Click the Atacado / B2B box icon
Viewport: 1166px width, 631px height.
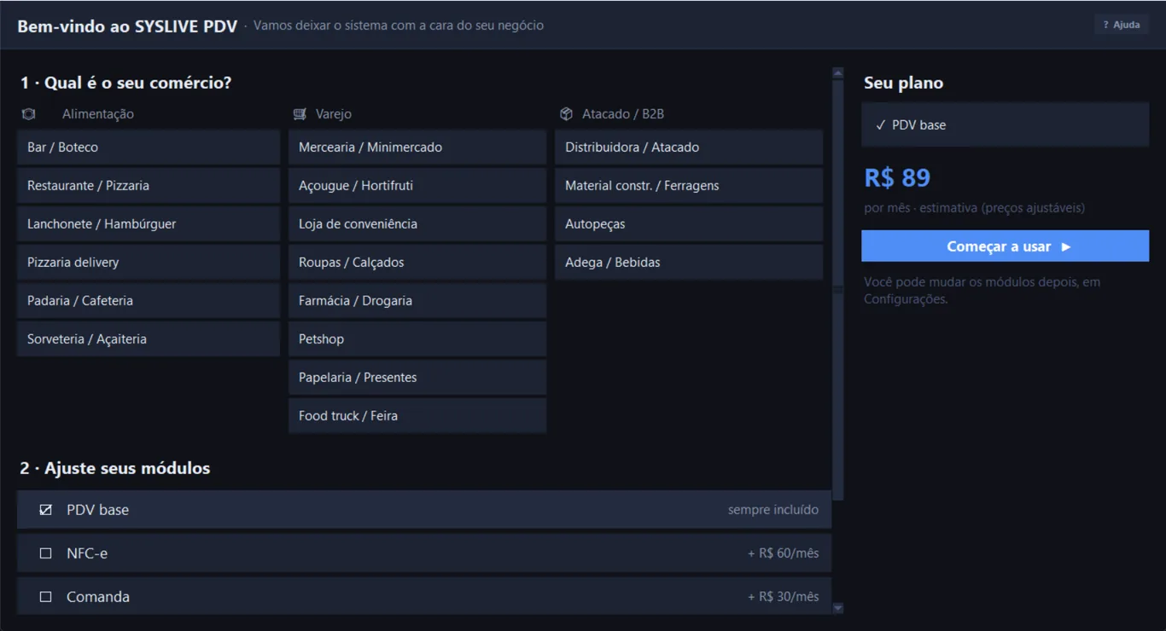[x=566, y=114]
